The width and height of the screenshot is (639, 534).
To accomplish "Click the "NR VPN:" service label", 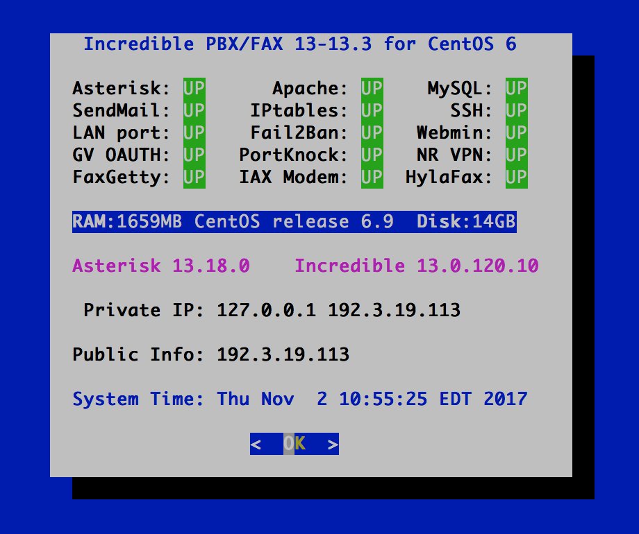I will [455, 155].
